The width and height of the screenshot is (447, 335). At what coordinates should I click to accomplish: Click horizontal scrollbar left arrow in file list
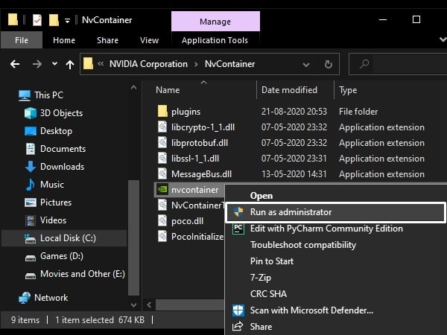point(149,304)
